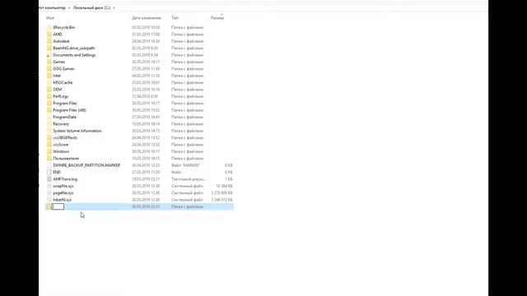Image resolution: width=527 pixels, height=296 pixels.
Task: Go to Этот компьютер in the breadcrumb
Action: (x=52, y=7)
